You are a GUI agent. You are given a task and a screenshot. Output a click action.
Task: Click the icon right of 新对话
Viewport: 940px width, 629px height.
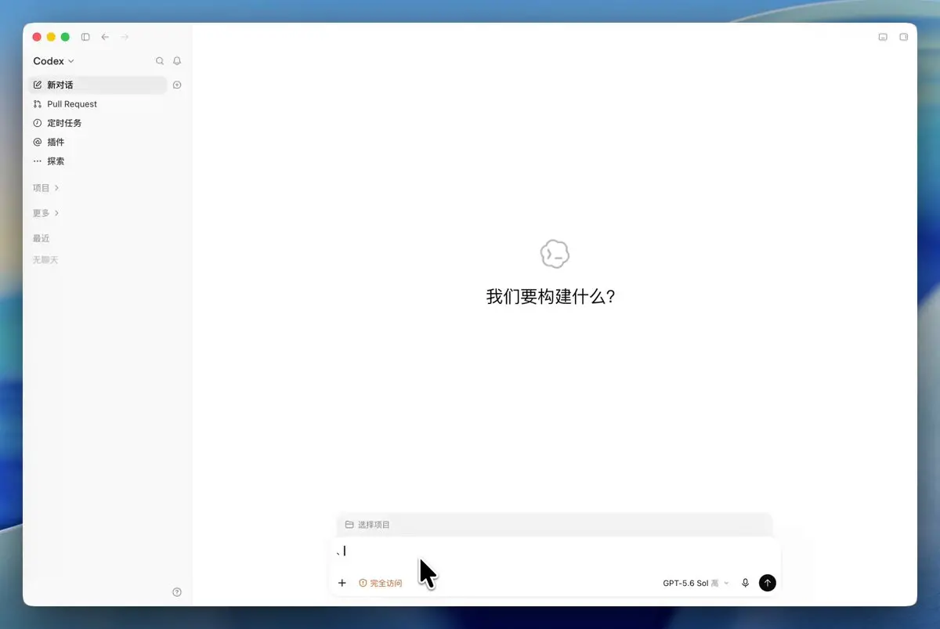coord(177,85)
